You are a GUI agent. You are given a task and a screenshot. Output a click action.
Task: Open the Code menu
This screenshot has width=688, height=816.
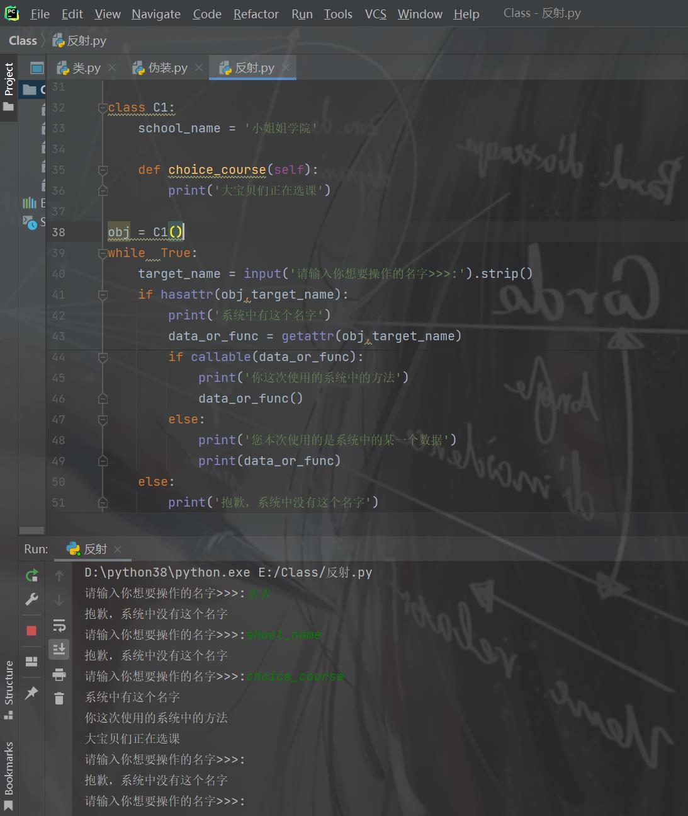pos(207,14)
